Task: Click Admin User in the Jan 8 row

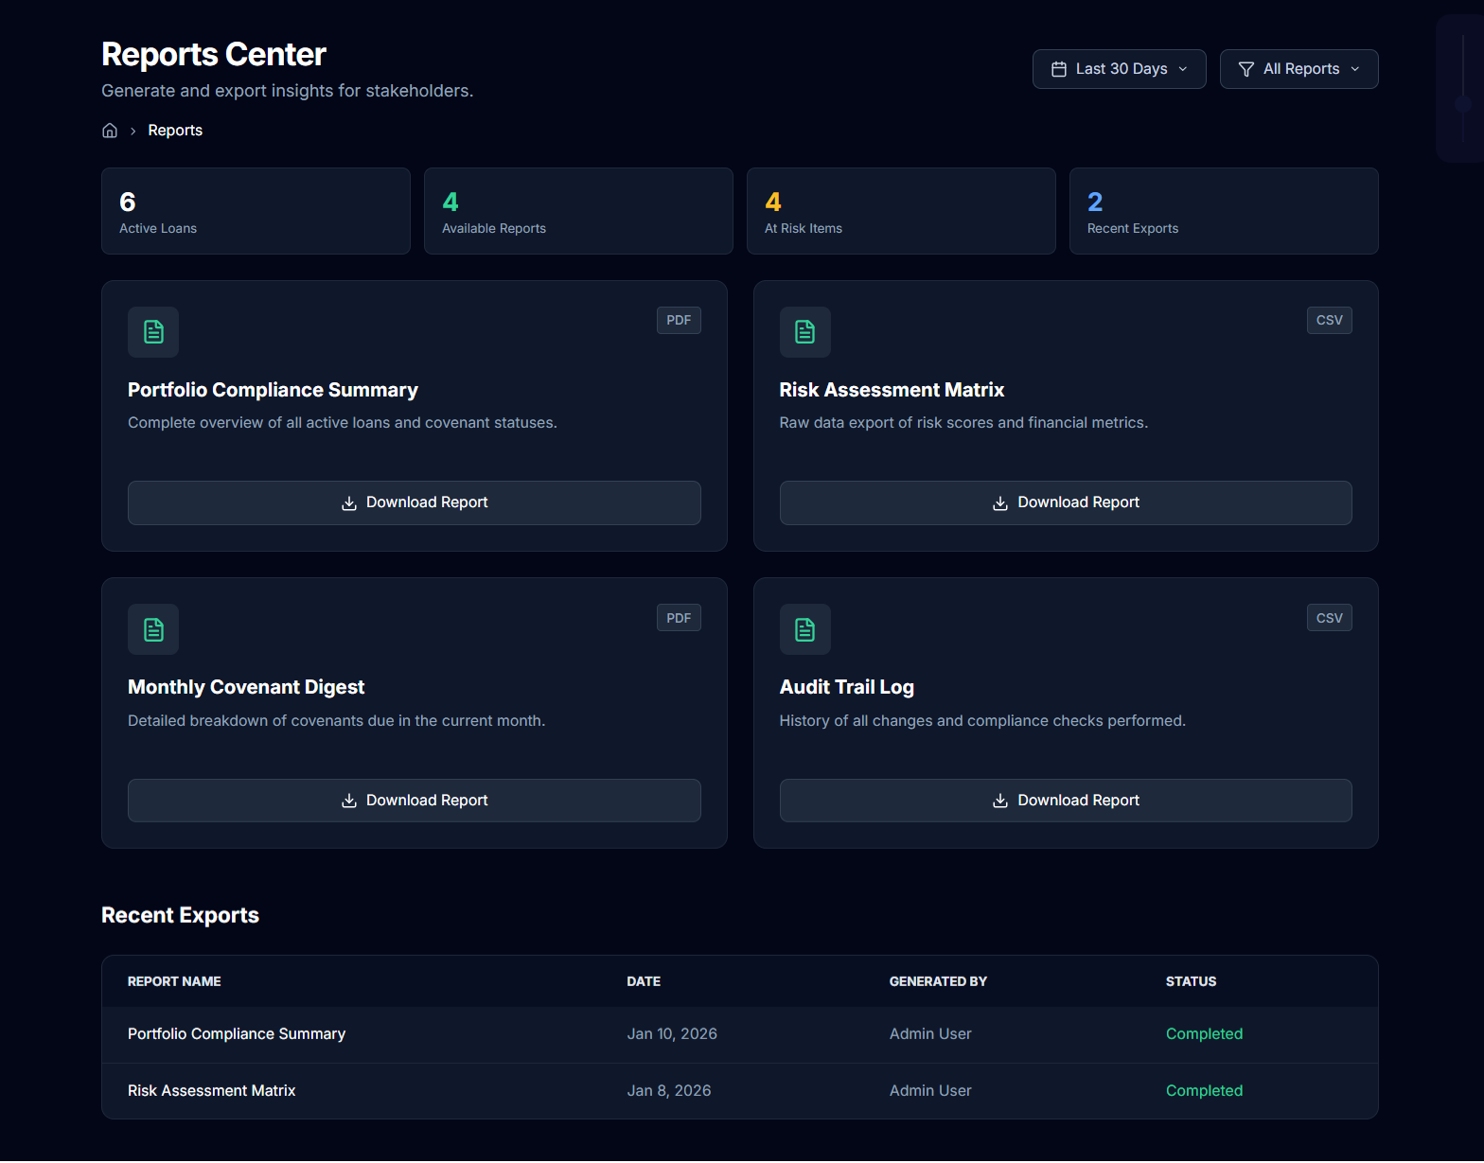Action: coord(930,1091)
